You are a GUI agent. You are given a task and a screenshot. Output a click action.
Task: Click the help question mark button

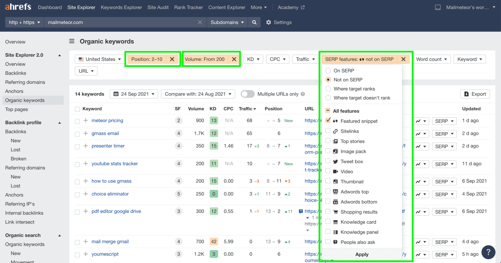click(x=488, y=252)
